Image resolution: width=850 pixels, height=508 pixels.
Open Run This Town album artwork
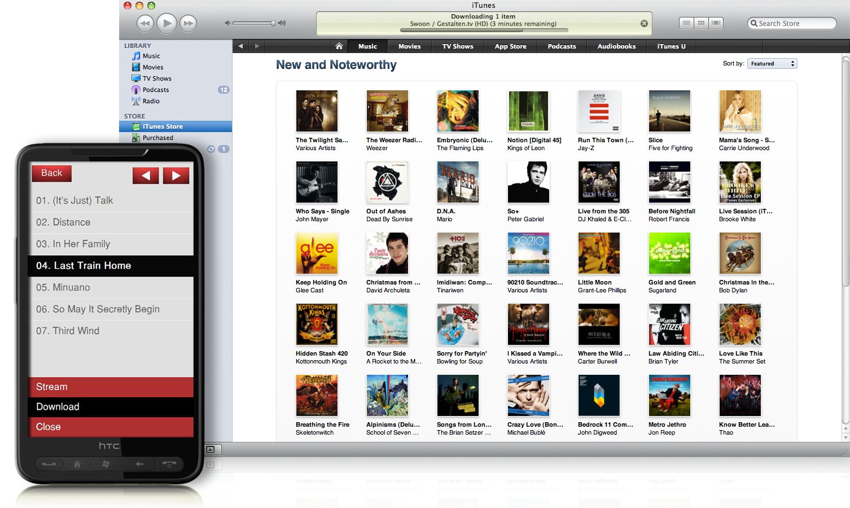[599, 111]
